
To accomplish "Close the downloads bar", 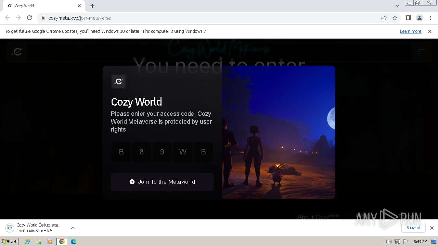I will pyautogui.click(x=432, y=228).
